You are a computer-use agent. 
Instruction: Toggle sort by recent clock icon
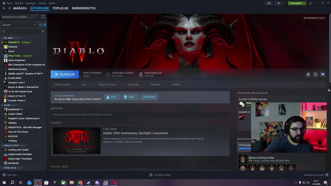(40, 25)
